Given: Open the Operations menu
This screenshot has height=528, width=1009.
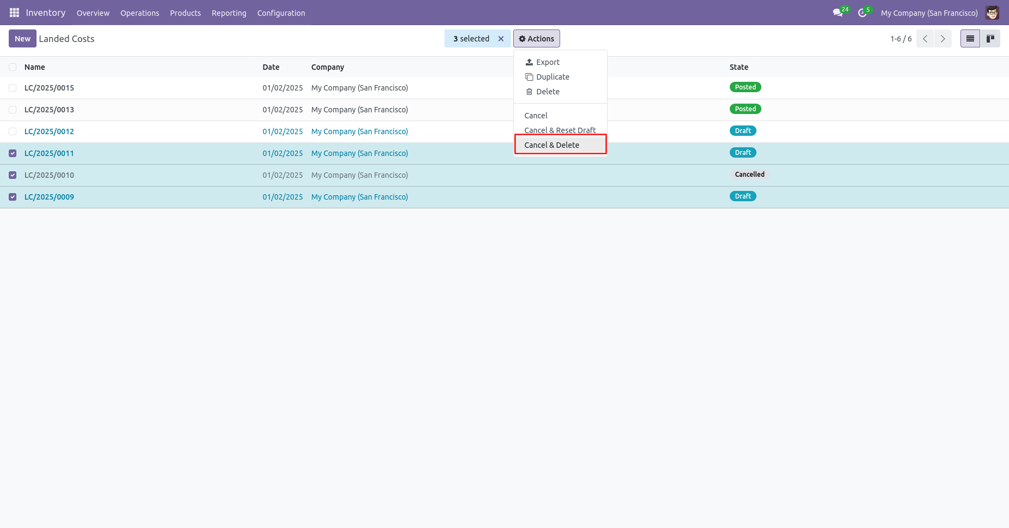Looking at the screenshot, I should (140, 13).
